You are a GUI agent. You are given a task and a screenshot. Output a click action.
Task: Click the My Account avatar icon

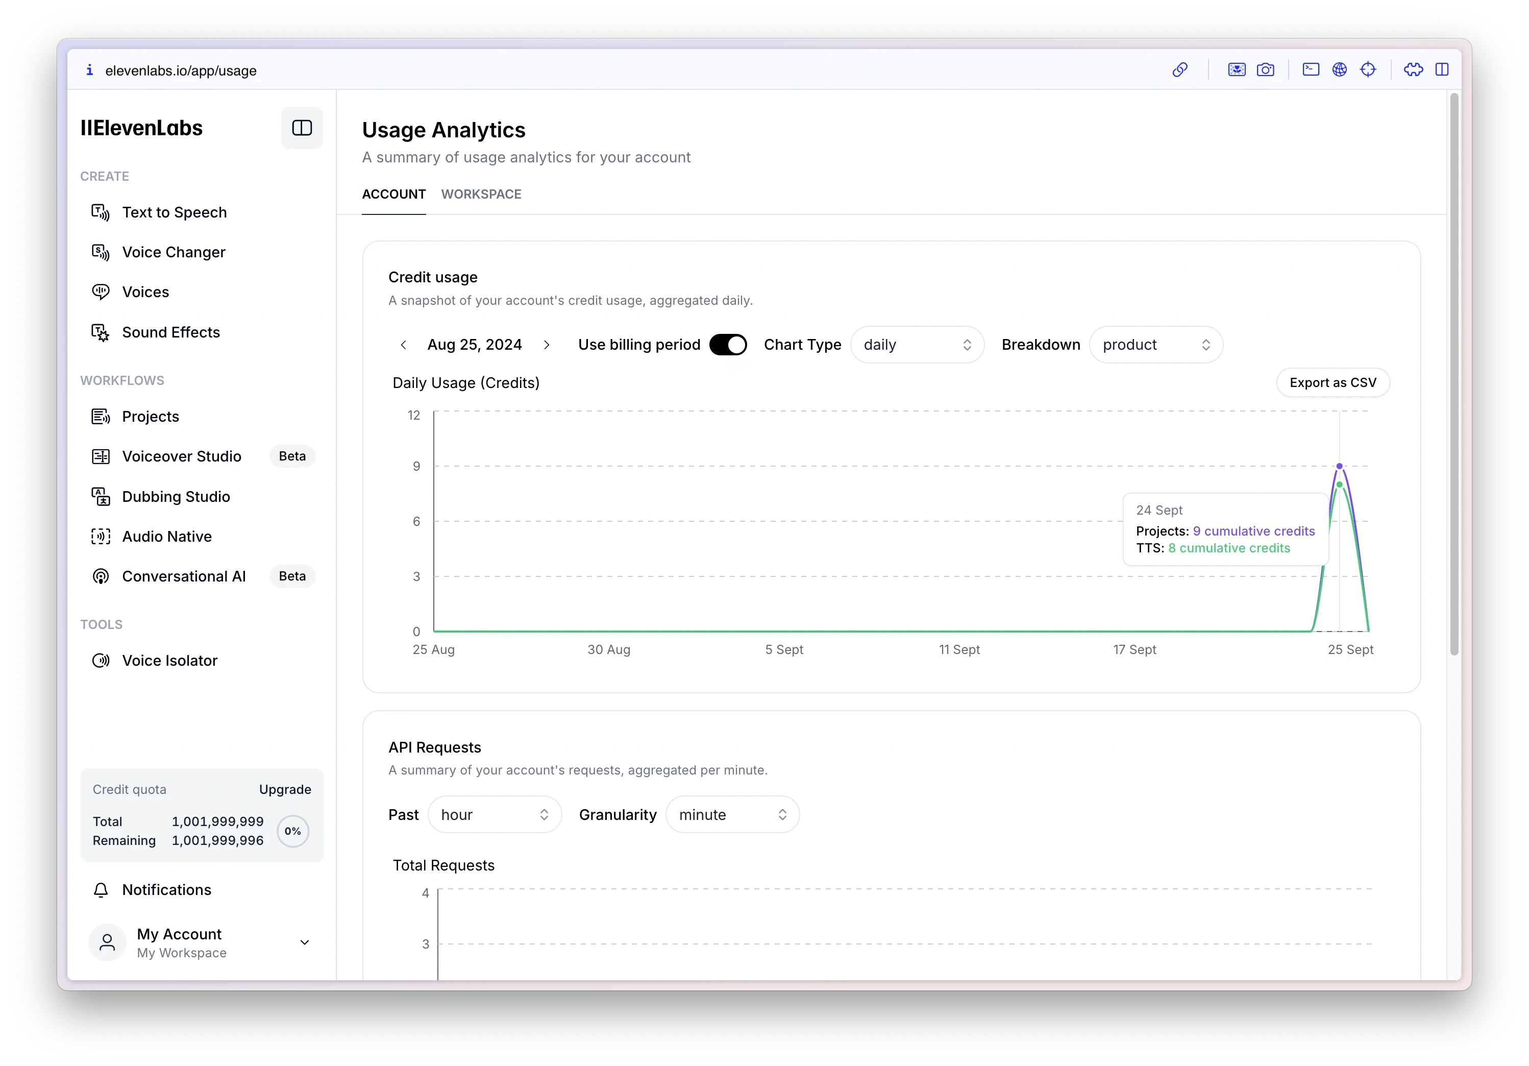(107, 942)
